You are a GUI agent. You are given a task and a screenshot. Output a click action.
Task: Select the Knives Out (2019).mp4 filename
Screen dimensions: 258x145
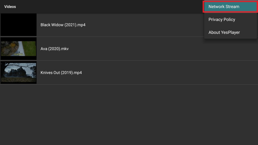click(x=61, y=73)
